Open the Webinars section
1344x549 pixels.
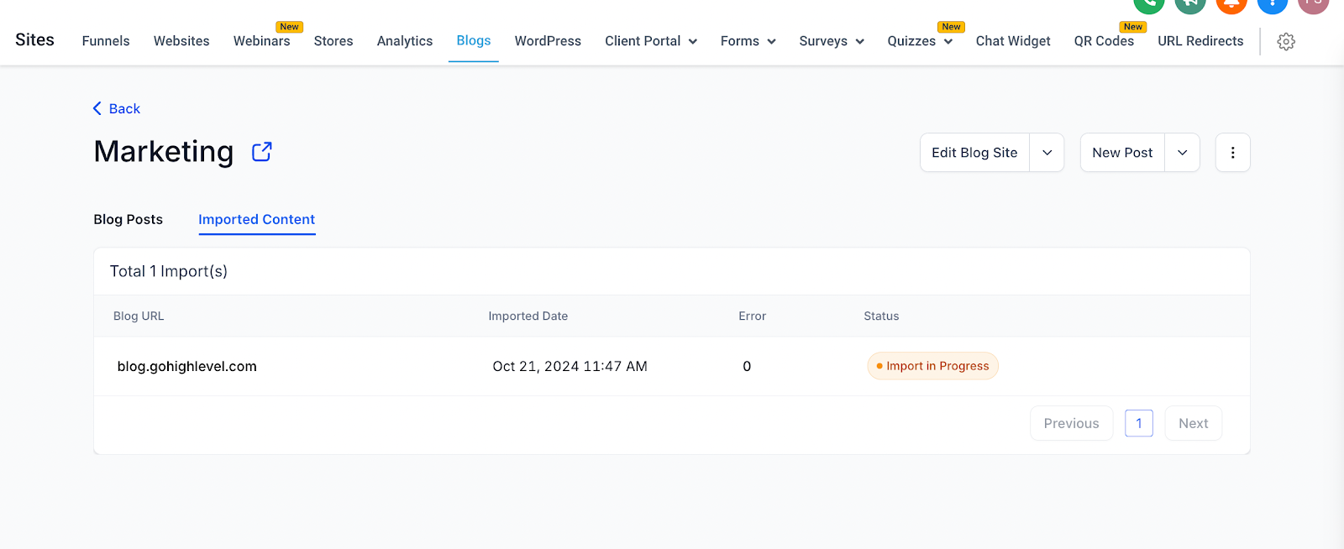tap(262, 41)
